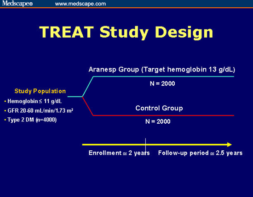Click the branch point joining cyan and red lines
The width and height of the screenshot is (253, 197).
82,97
